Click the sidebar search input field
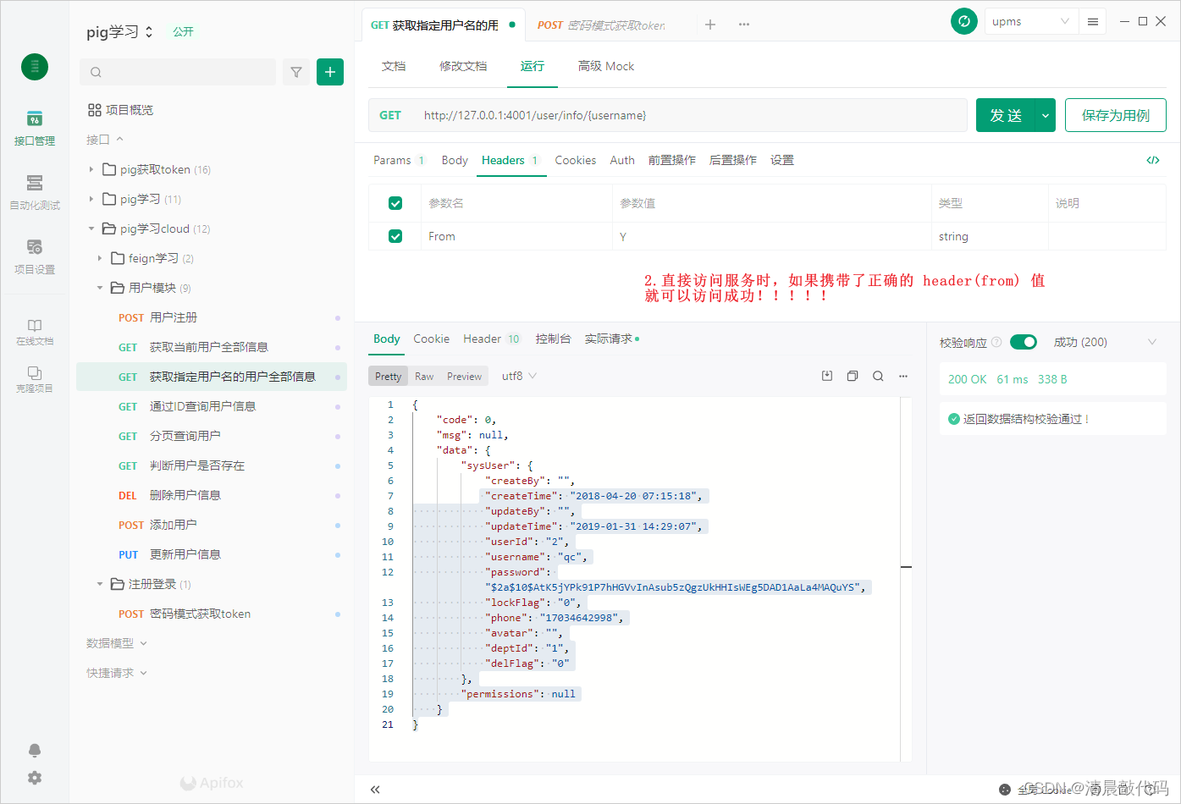The image size is (1181, 804). tap(178, 72)
